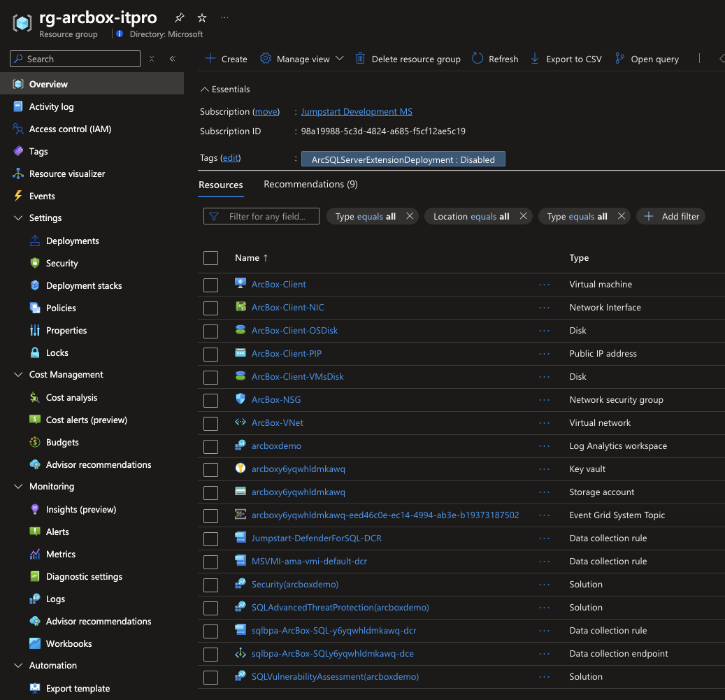Sort resources by Name column
725x700 pixels.
click(251, 257)
